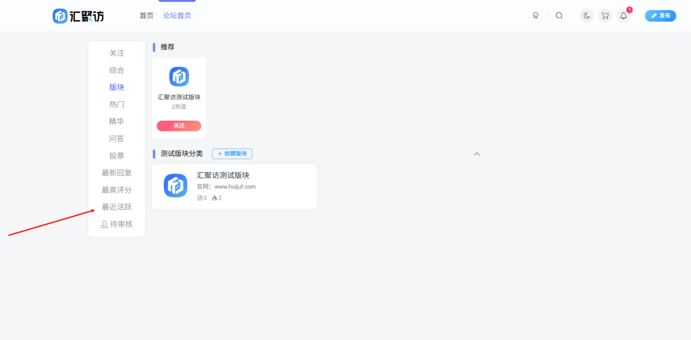Viewport: 691px width, 340px height.
Task: Click the pink 关注 follow button
Action: pos(179,126)
